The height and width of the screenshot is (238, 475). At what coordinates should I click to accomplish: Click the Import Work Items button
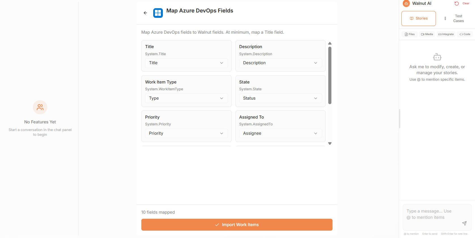point(237,225)
